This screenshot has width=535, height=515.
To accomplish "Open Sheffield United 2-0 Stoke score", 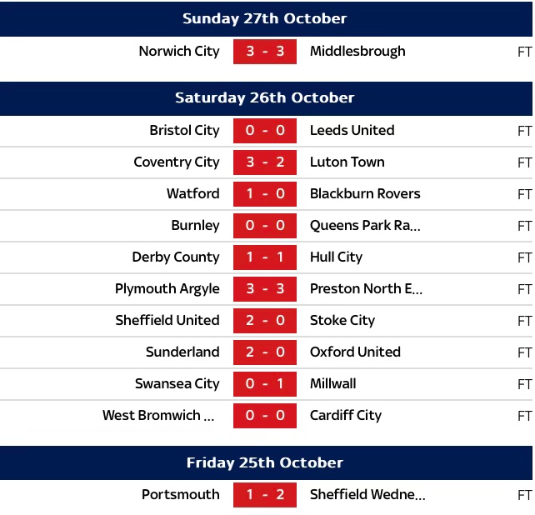I will (x=265, y=321).
